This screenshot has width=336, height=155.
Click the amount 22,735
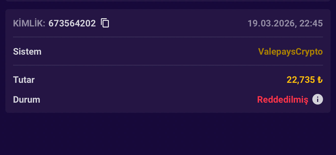coord(301,80)
